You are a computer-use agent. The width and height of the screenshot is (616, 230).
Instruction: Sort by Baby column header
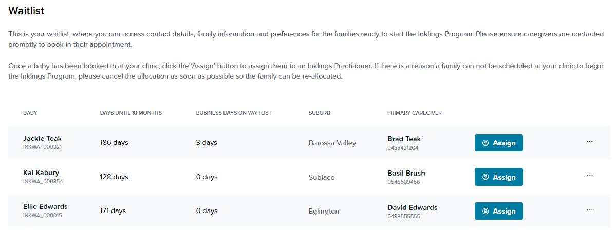(30, 113)
